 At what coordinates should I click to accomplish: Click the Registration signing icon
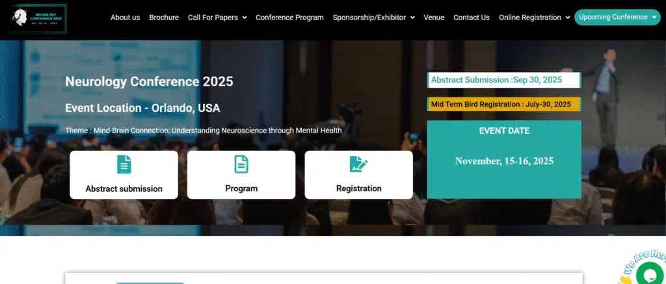(x=358, y=164)
